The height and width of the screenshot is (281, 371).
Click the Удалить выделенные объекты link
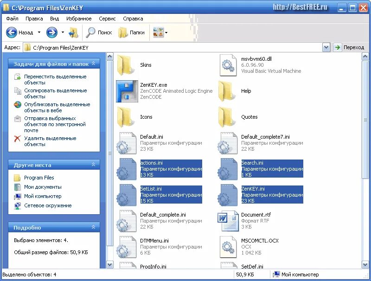coord(50,141)
